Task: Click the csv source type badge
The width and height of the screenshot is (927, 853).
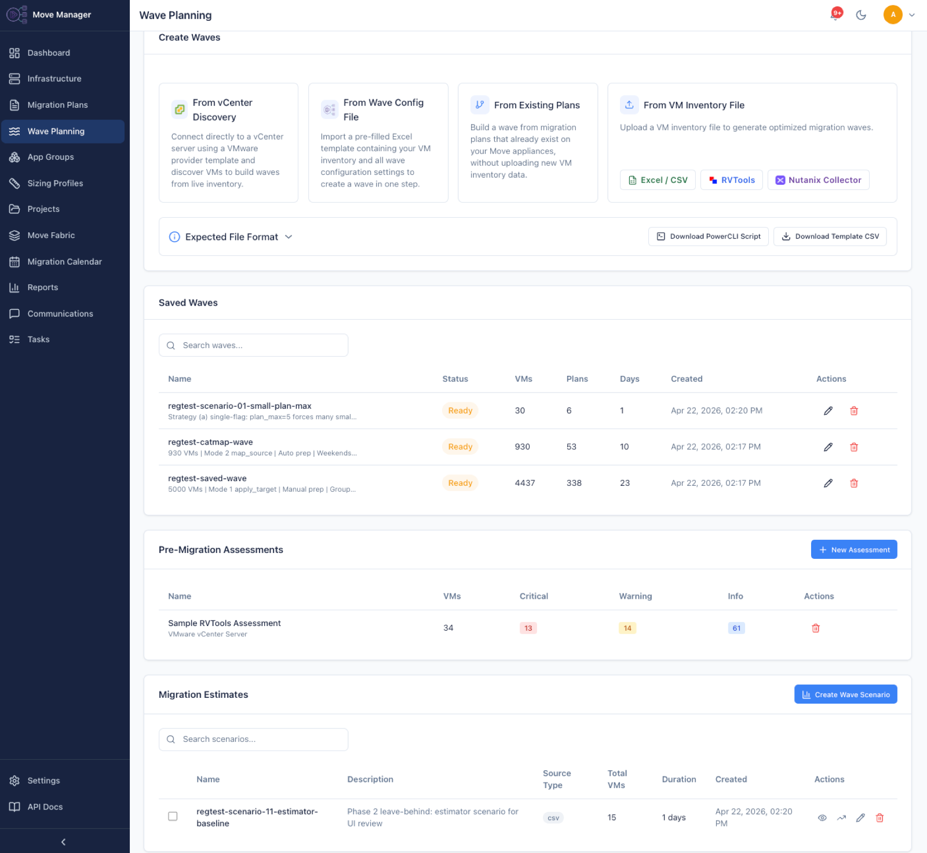Action: (553, 818)
